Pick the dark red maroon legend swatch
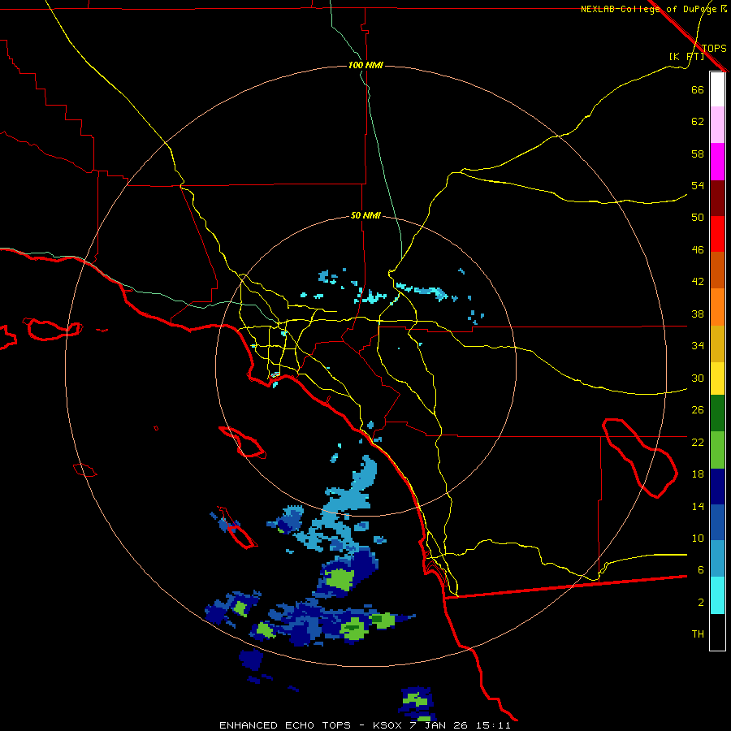Viewport: 731px width, 731px height. coord(717,197)
